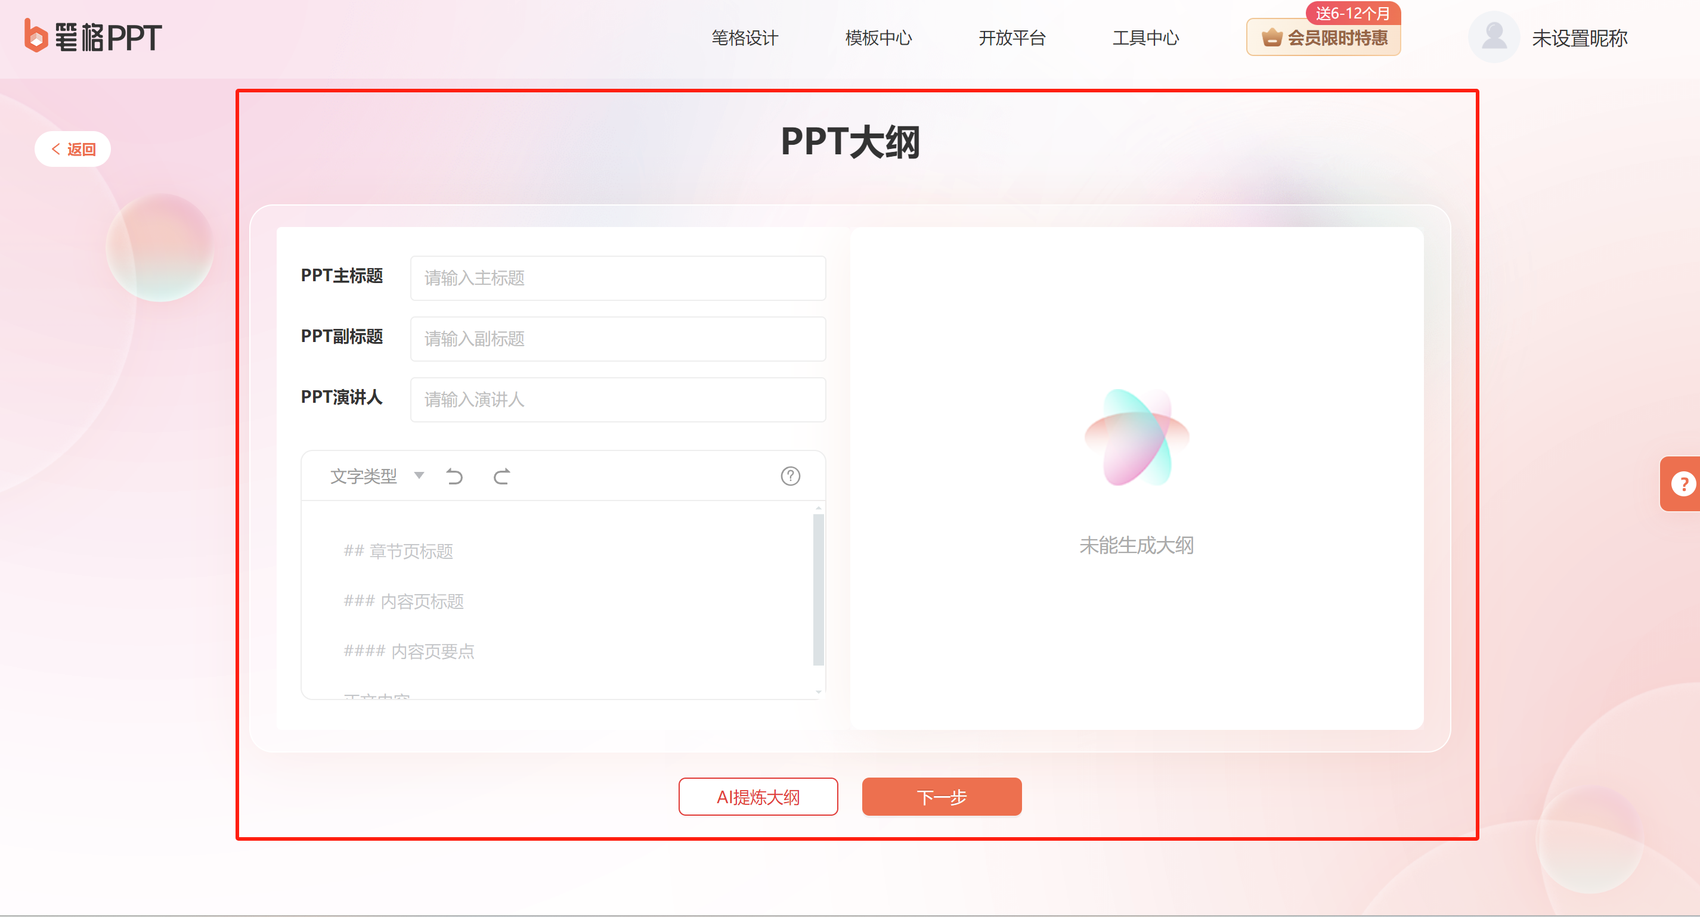Click the 文字类型 dropdown arrow
This screenshot has height=917, width=1700.
(419, 475)
